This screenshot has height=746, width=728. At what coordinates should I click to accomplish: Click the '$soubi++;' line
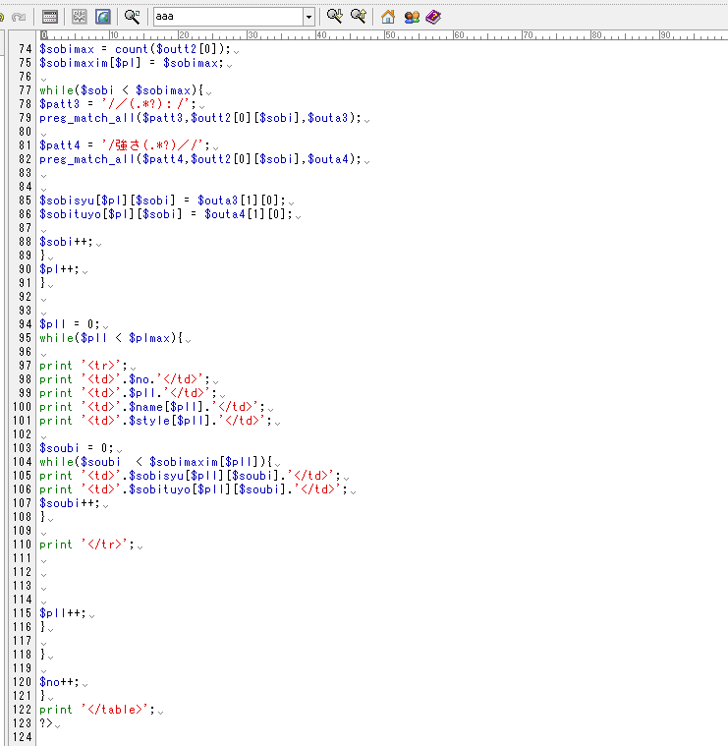point(70,504)
